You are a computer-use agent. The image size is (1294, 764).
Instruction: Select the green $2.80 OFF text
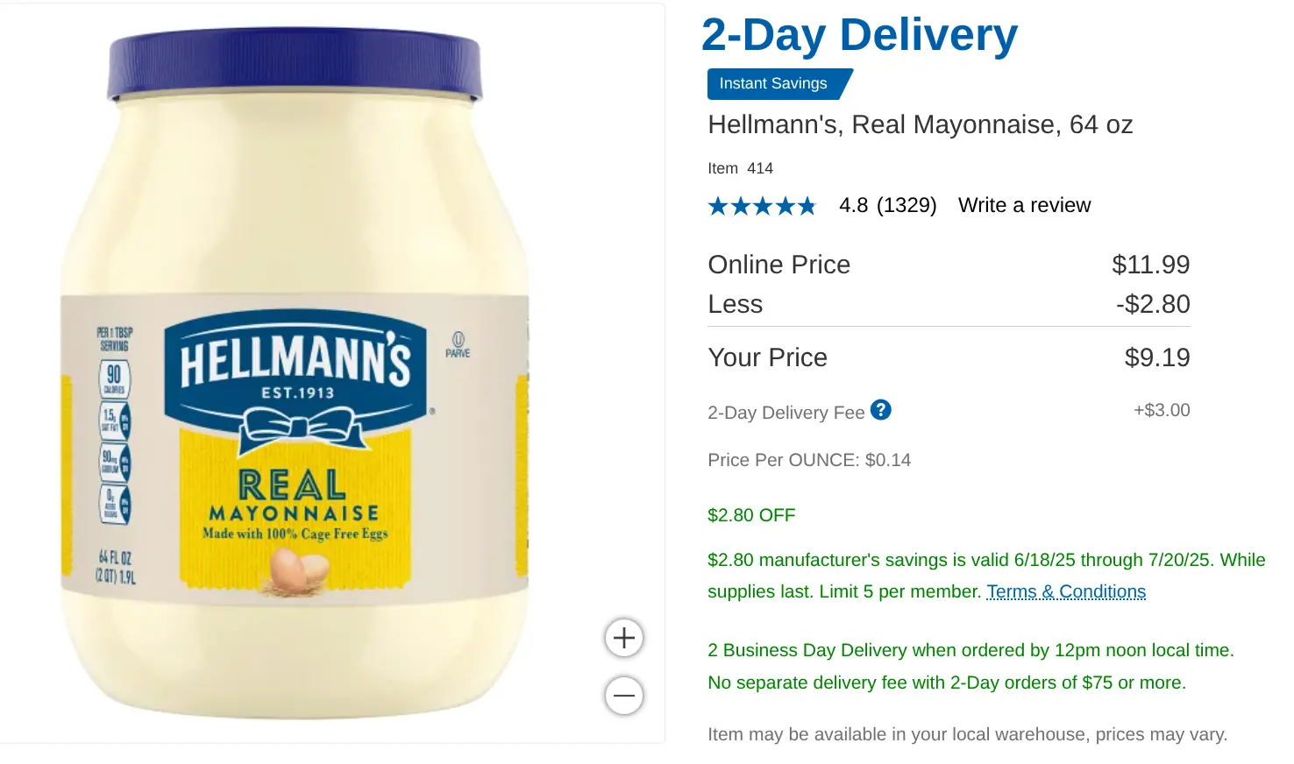751,515
